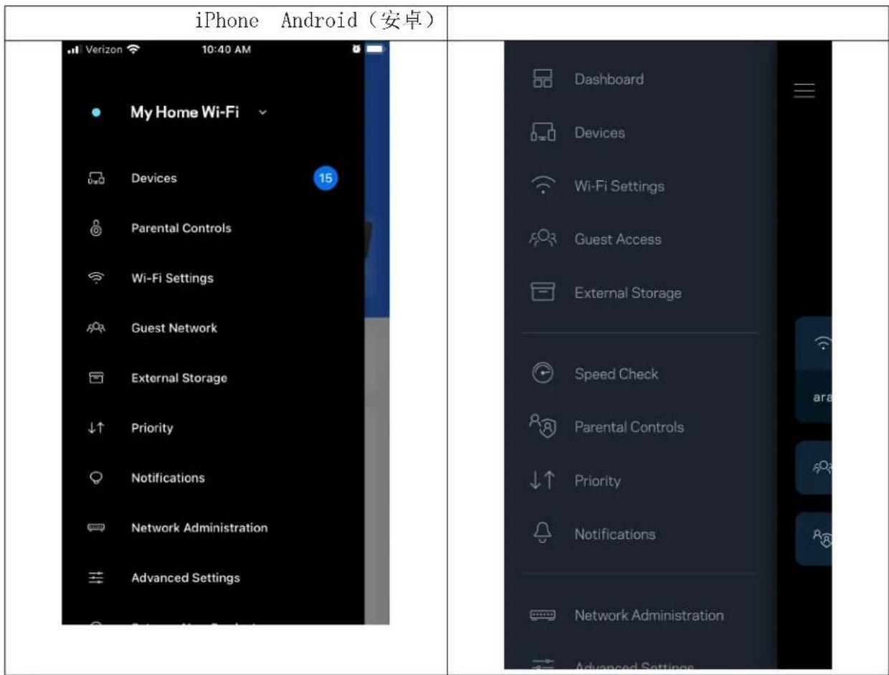889x675 pixels.
Task: Click Priority arrows icon in Android menu
Action: pyautogui.click(x=542, y=481)
